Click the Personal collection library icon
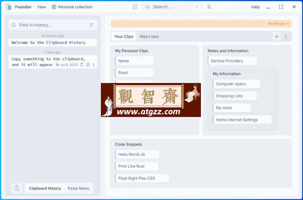This screenshot has height=200, width=303. 54,7
